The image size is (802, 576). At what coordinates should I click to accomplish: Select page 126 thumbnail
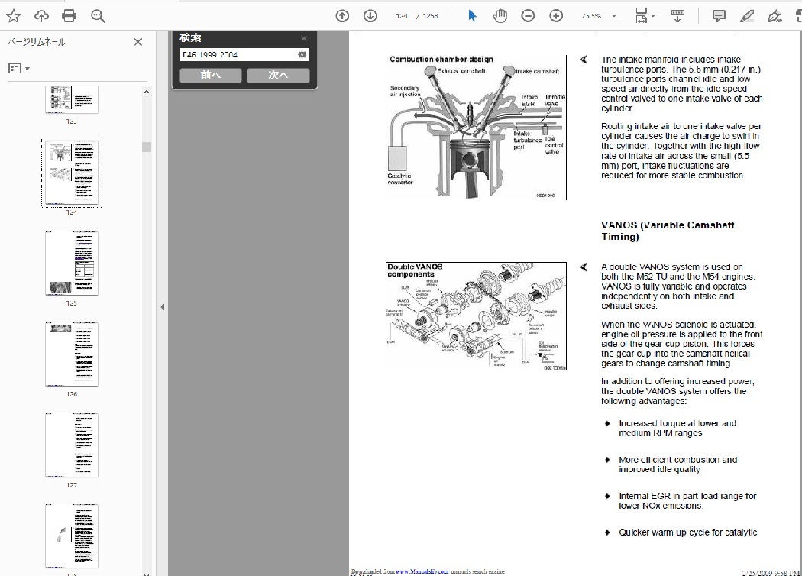[72, 354]
